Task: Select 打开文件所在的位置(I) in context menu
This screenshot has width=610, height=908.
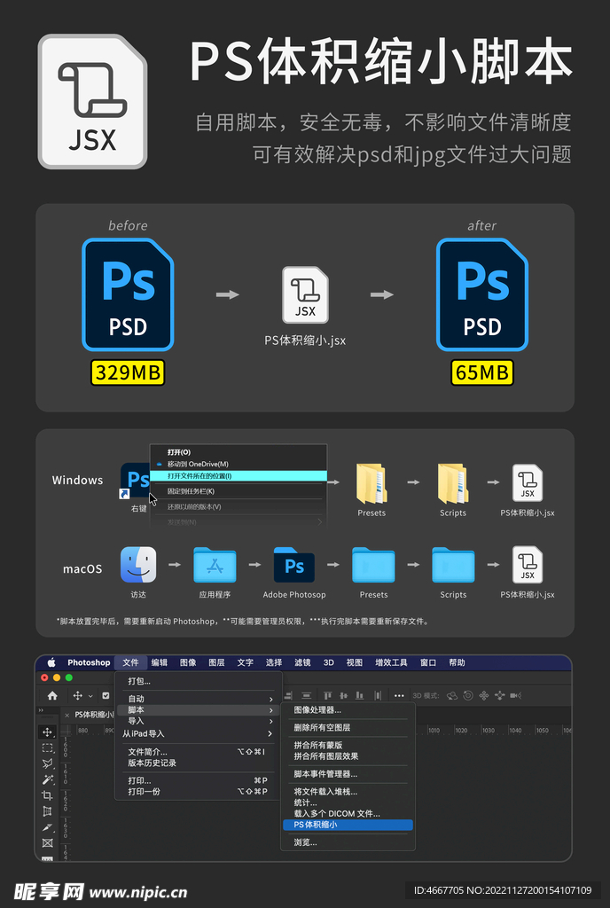Action: 239,476
